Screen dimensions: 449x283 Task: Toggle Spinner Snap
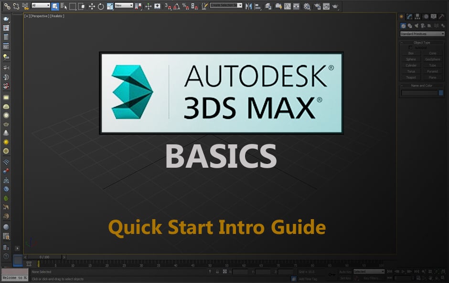[194, 6]
